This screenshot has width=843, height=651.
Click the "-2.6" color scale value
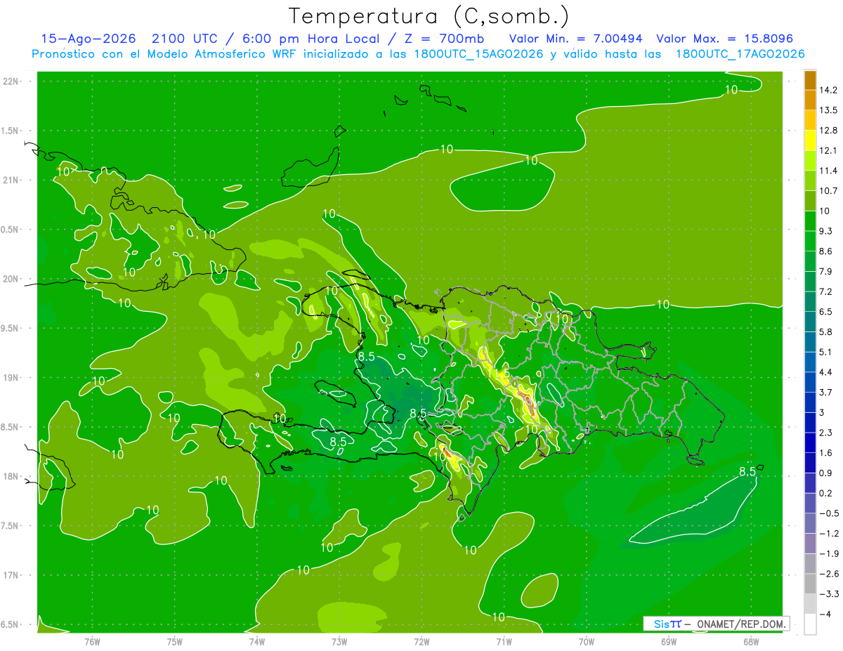tap(829, 574)
